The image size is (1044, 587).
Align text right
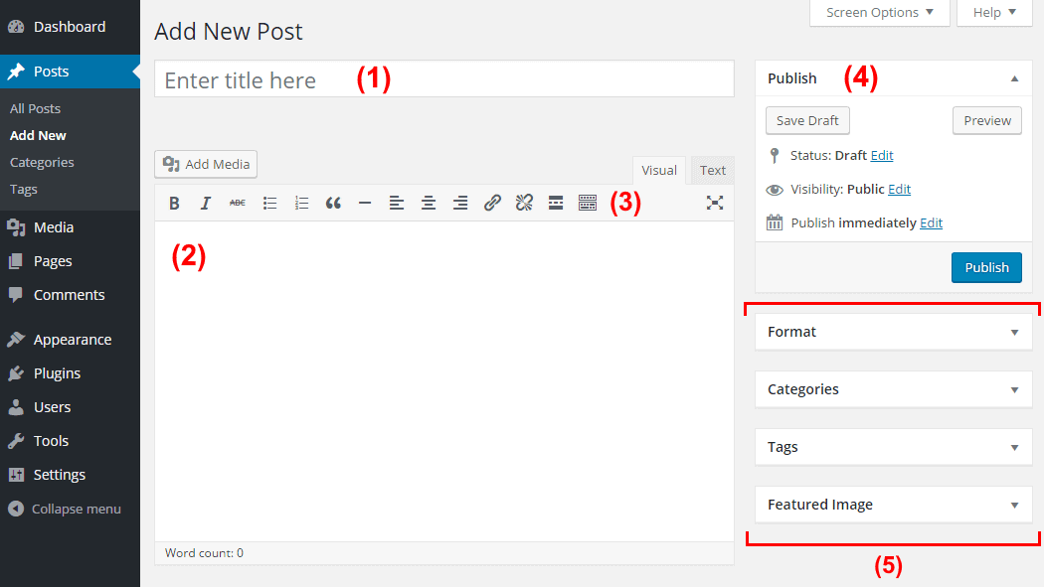460,203
